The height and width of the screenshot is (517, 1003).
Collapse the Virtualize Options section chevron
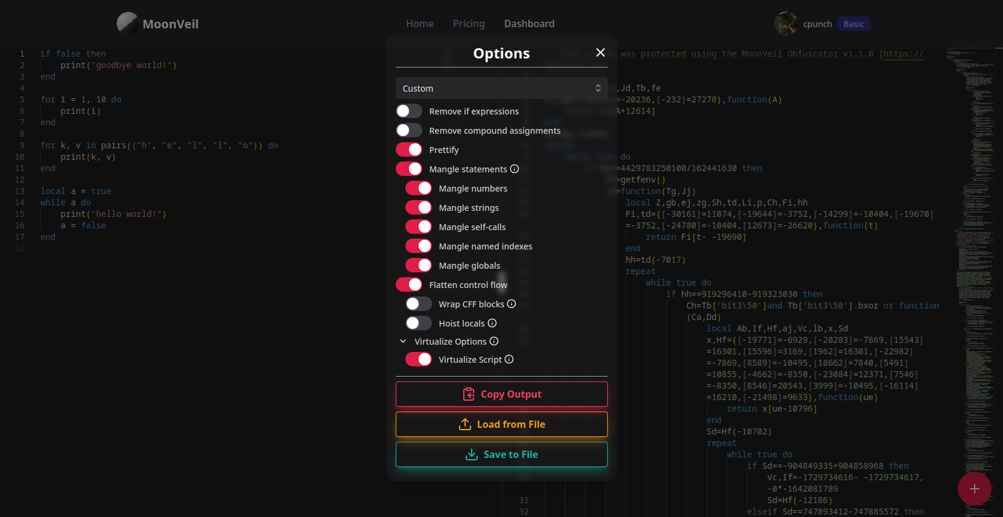tap(403, 342)
